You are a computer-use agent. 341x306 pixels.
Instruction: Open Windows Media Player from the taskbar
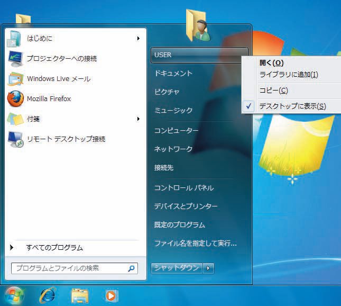tap(112, 296)
